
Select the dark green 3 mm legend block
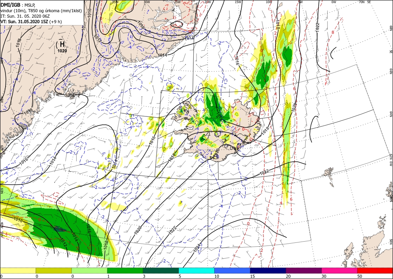point(161,270)
